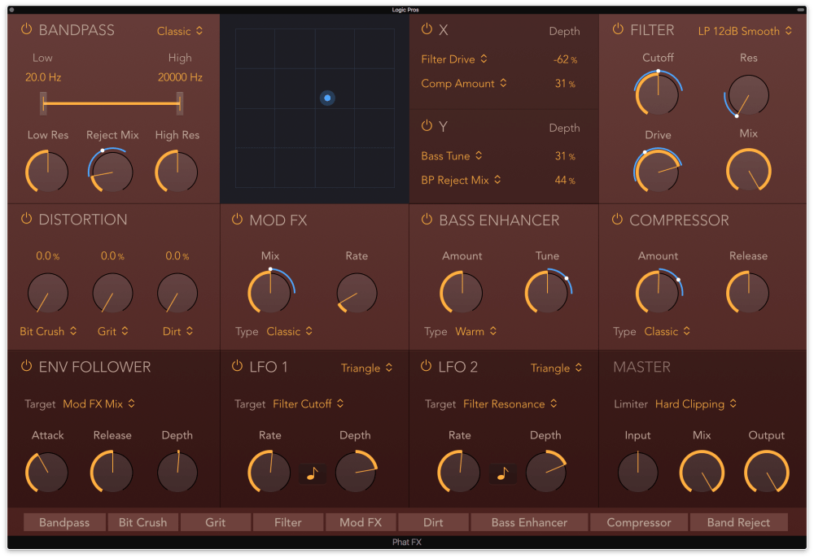
Task: Open the Hard Clipping limiter dropdown
Action: (695, 403)
